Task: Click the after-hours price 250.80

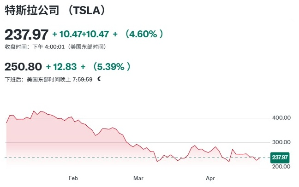Action: tap(23, 67)
